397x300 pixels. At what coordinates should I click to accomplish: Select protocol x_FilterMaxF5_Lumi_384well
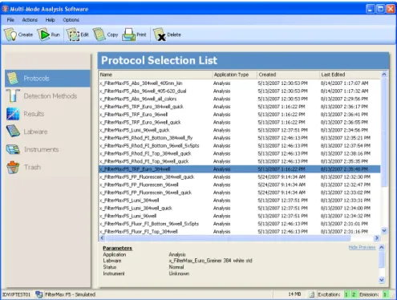click(x=240, y=201)
